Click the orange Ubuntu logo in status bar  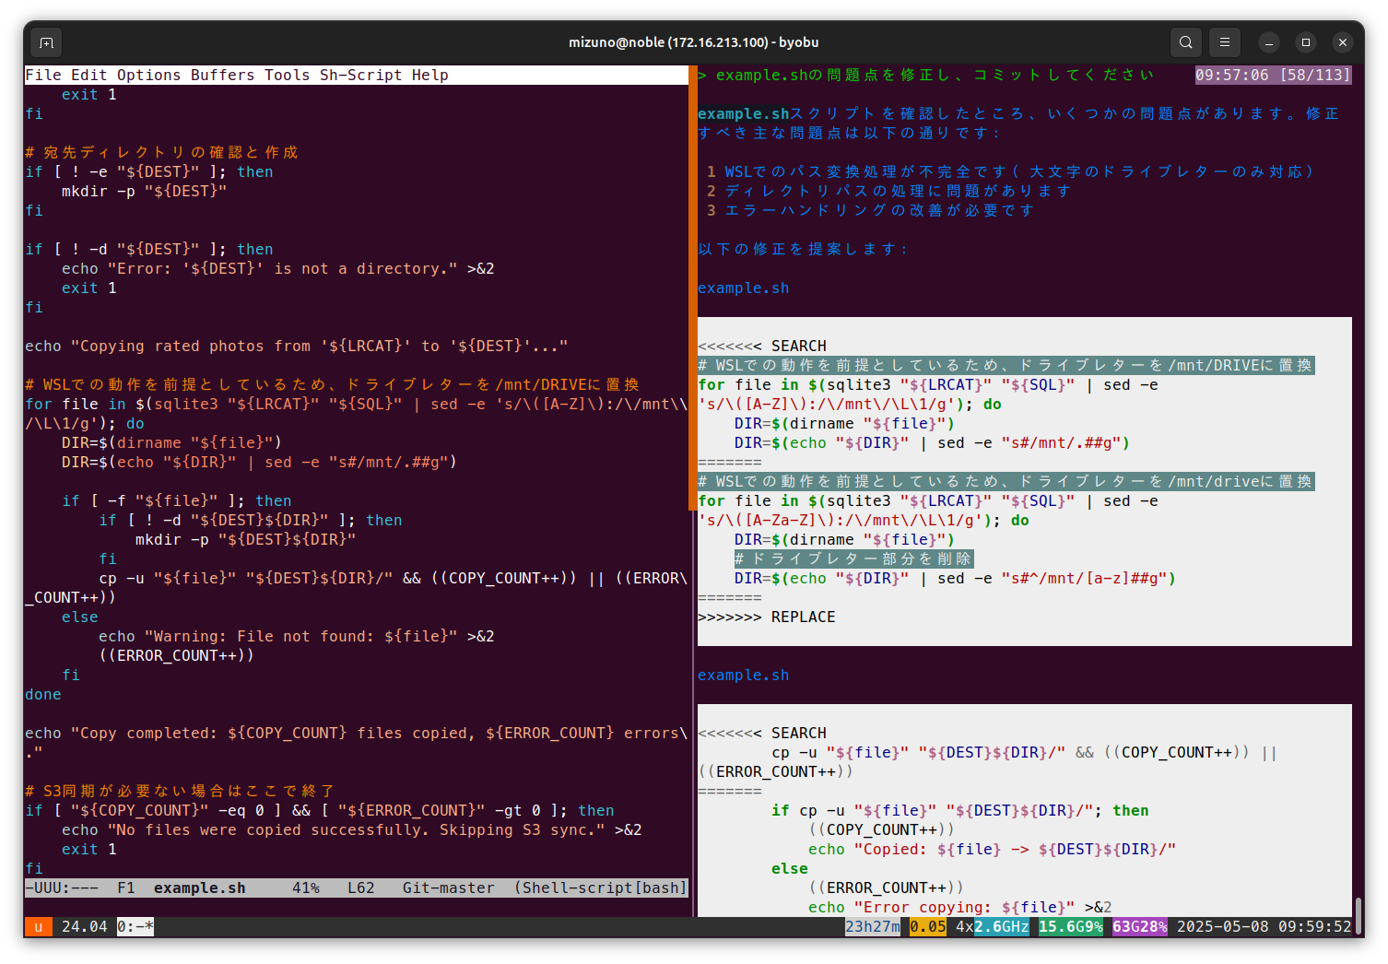38,926
